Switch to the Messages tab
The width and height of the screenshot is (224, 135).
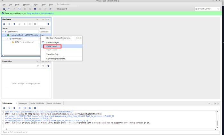(23, 103)
